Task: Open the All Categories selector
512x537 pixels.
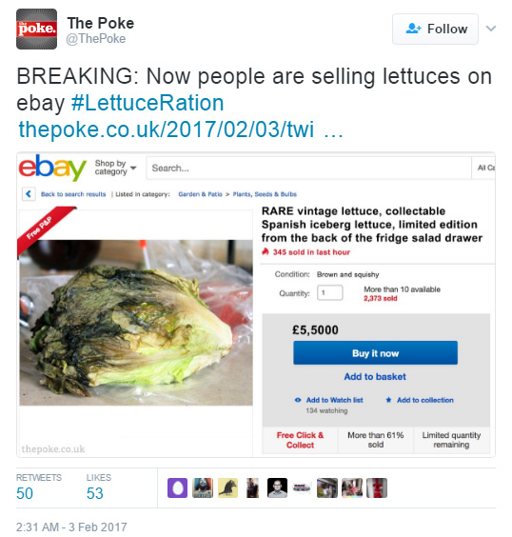Action: tap(485, 168)
